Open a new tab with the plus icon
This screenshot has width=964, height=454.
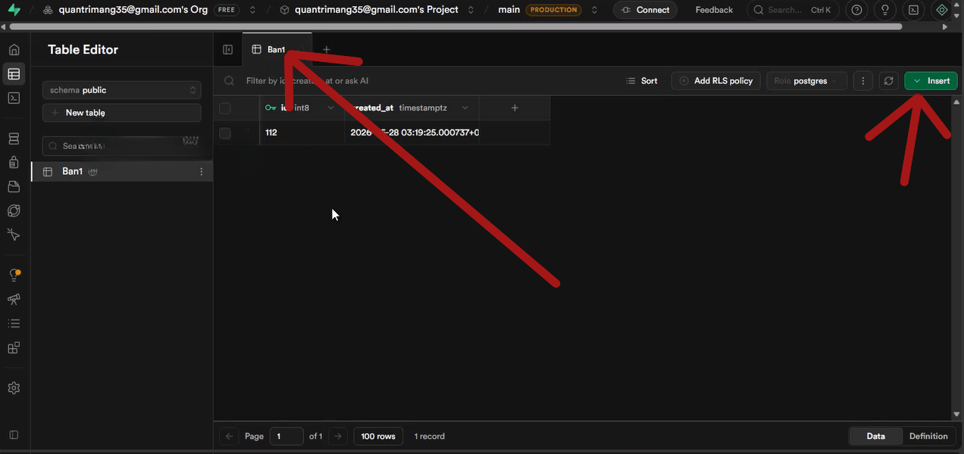click(327, 50)
